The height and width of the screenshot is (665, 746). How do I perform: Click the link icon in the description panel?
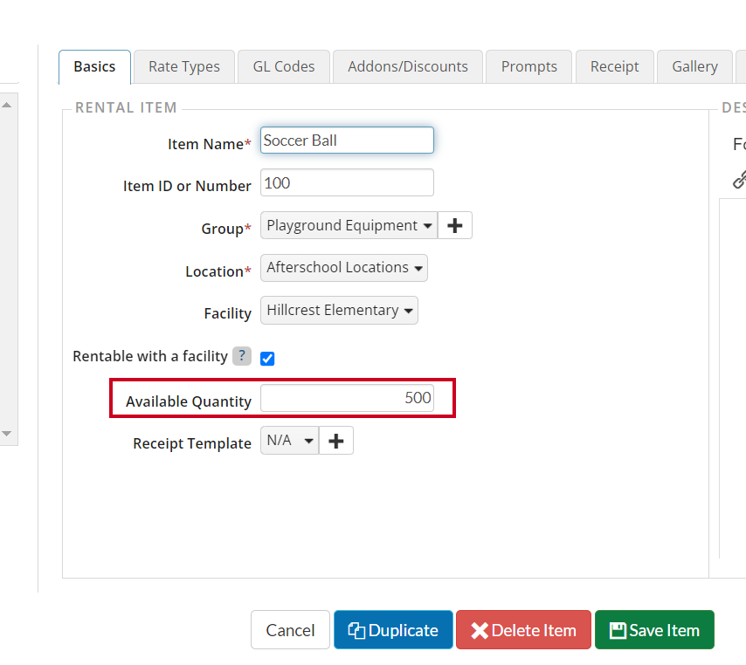(x=739, y=180)
